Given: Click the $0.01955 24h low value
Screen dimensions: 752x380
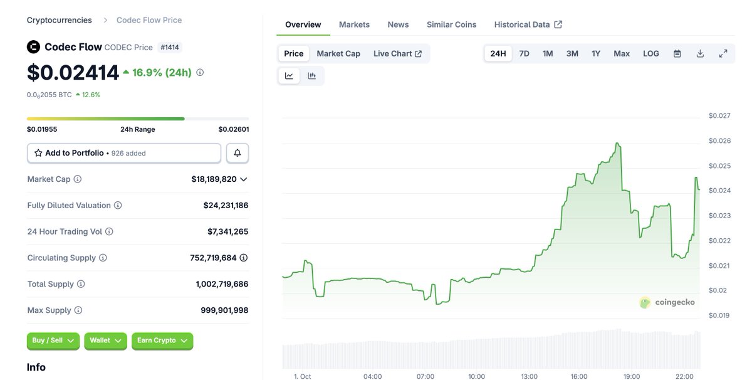Looking at the screenshot, I should point(42,129).
